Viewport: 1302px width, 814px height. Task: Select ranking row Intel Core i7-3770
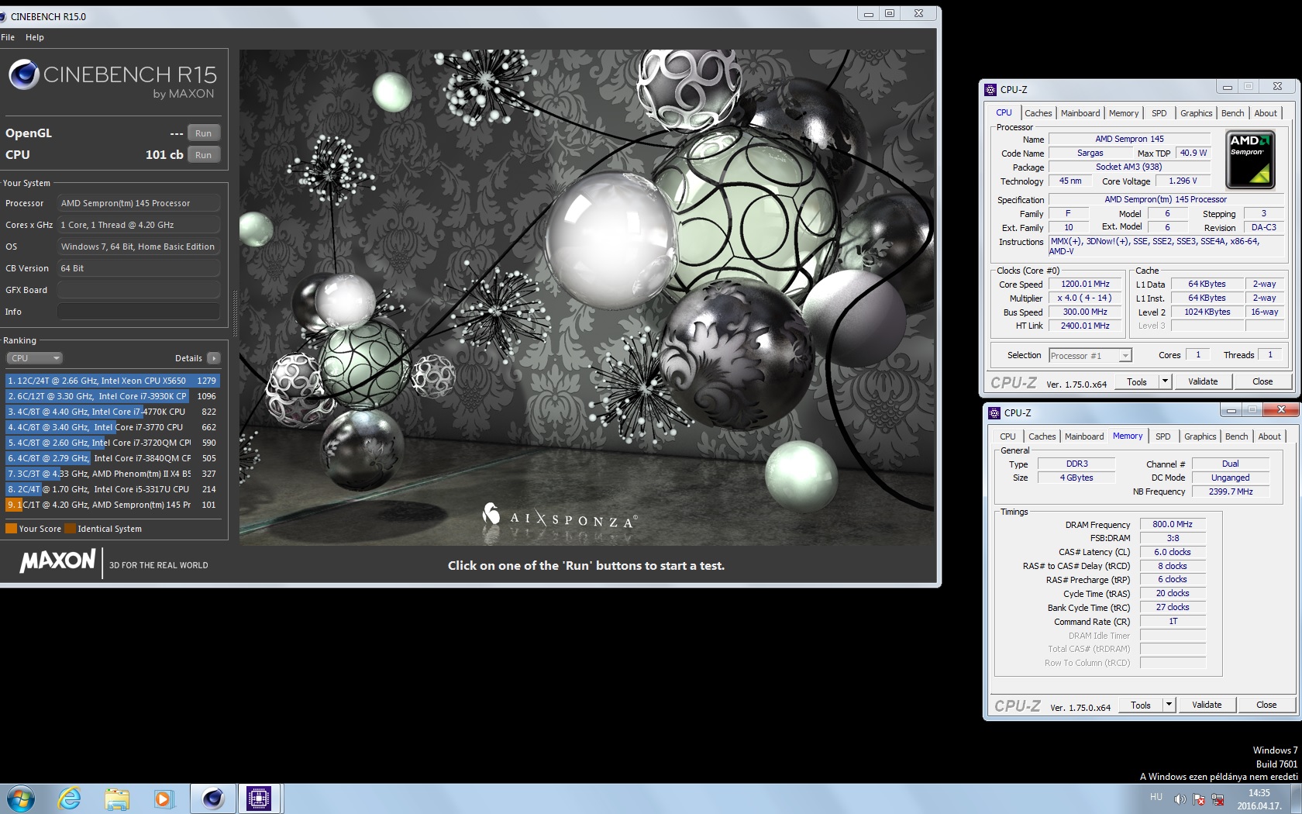112,427
